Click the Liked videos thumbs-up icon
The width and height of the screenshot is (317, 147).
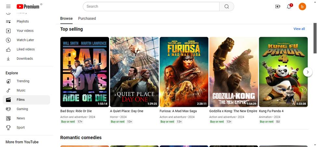click(8, 50)
